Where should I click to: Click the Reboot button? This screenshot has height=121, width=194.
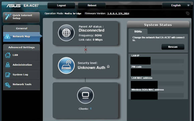[x=92, y=5]
